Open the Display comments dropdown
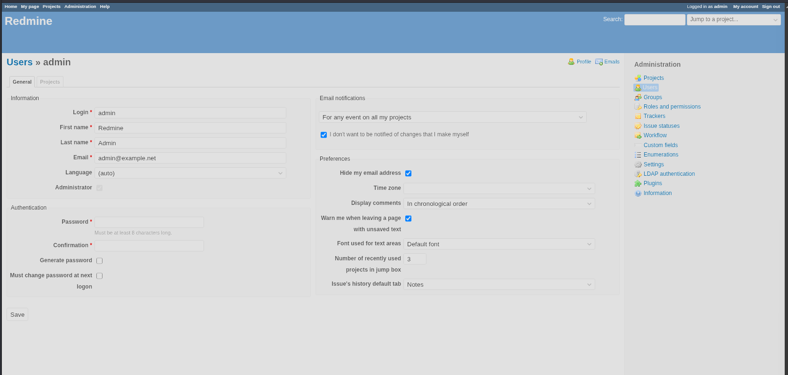Viewport: 788px width, 375px height. pos(499,203)
